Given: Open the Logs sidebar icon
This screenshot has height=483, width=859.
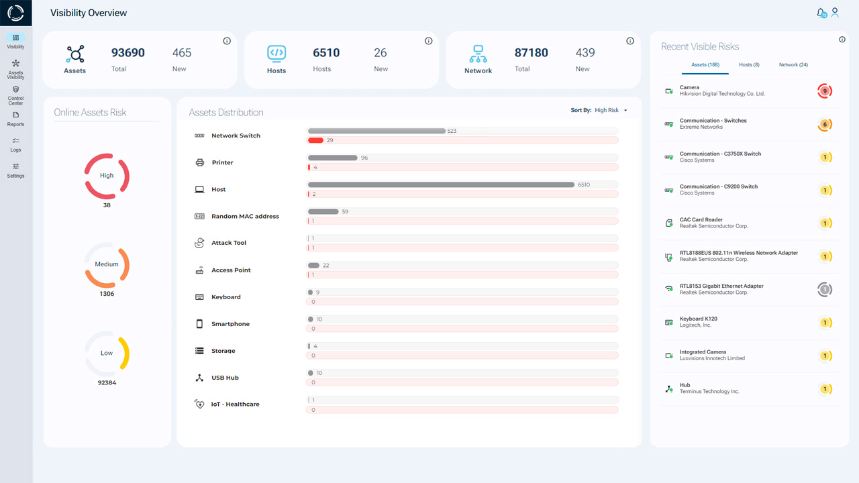Looking at the screenshot, I should click(15, 145).
